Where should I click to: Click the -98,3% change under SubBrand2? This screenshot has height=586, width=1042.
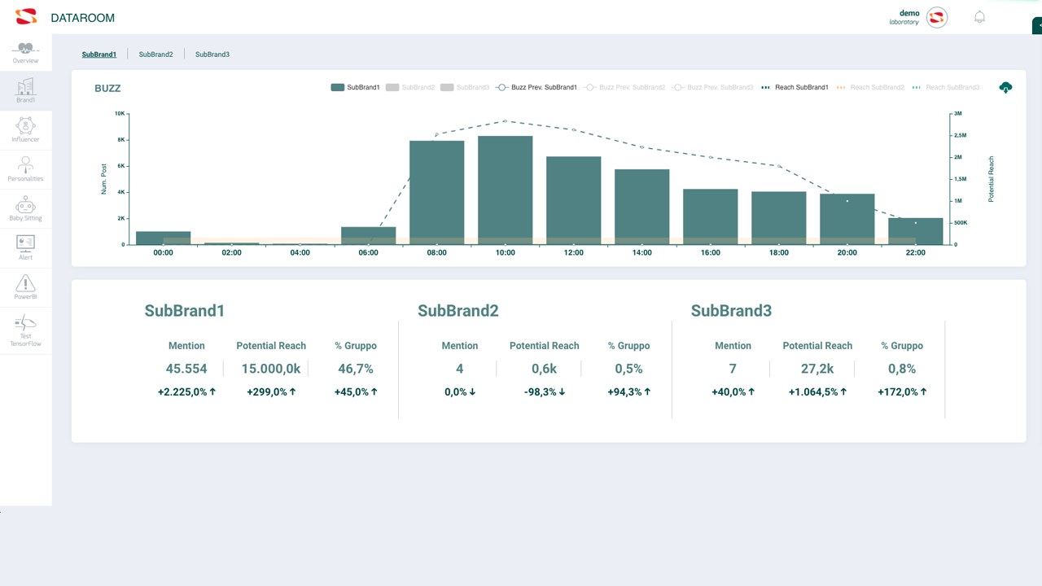[x=544, y=391]
